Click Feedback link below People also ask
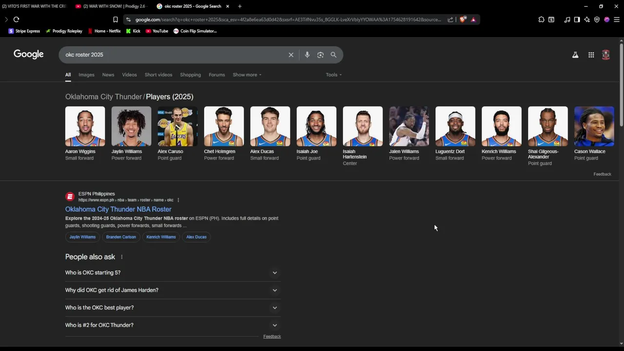The image size is (624, 351). tap(272, 336)
